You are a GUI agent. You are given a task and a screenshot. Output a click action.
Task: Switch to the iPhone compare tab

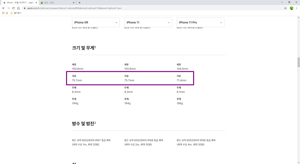[x=20, y=3]
